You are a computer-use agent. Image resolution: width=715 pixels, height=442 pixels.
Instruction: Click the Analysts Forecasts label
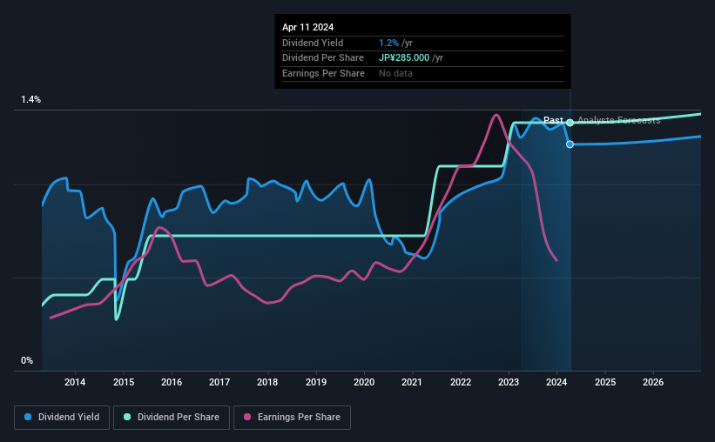(619, 120)
